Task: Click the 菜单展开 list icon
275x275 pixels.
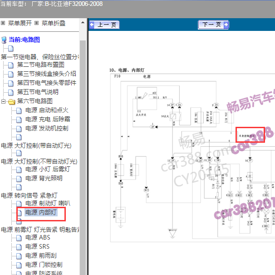Action: tap(3, 23)
